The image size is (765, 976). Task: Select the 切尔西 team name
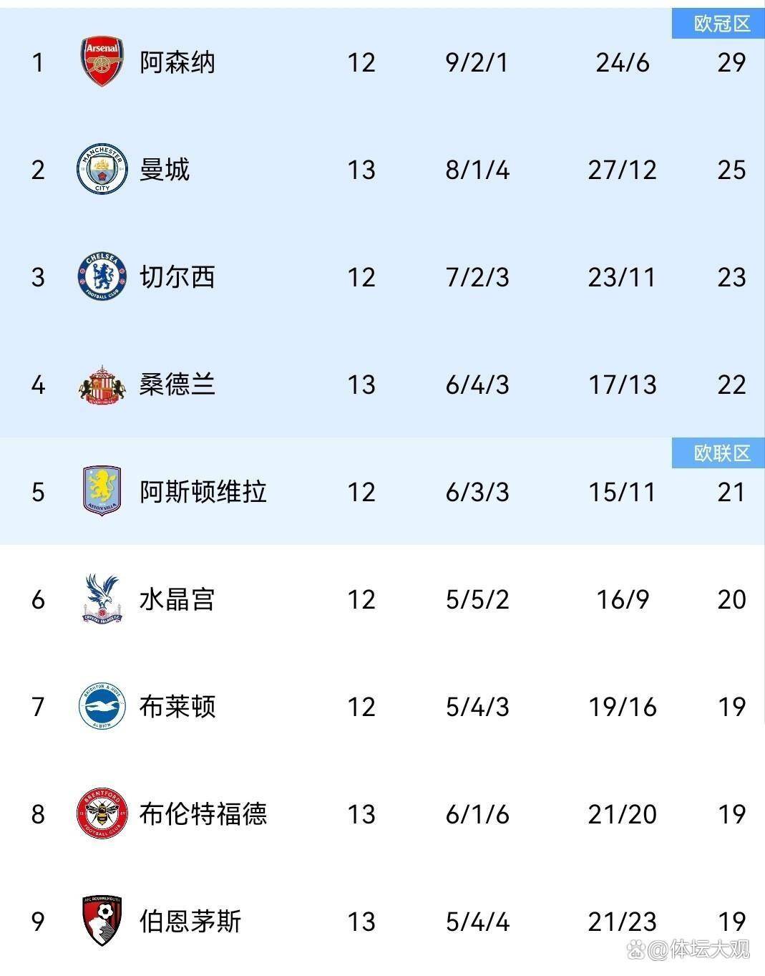tap(177, 278)
